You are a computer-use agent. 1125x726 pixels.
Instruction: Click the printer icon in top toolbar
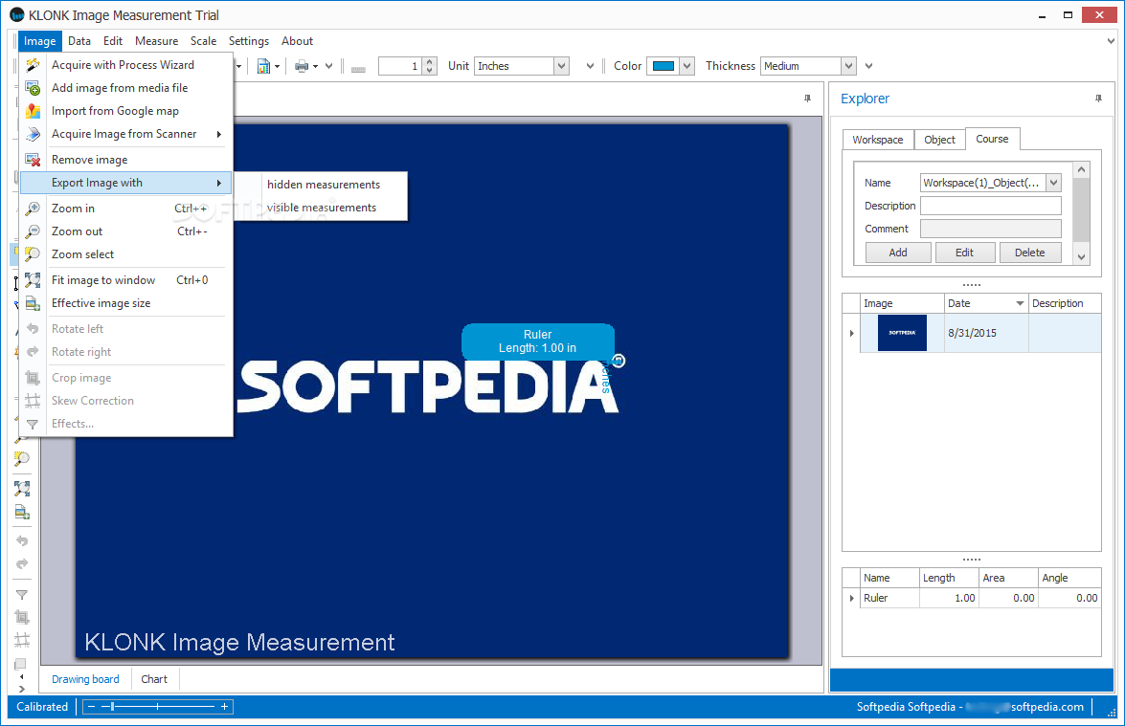pyautogui.click(x=302, y=66)
